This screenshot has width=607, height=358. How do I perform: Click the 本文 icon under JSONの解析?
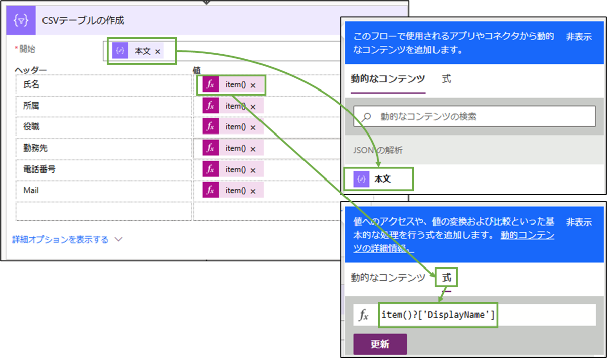coord(361,179)
